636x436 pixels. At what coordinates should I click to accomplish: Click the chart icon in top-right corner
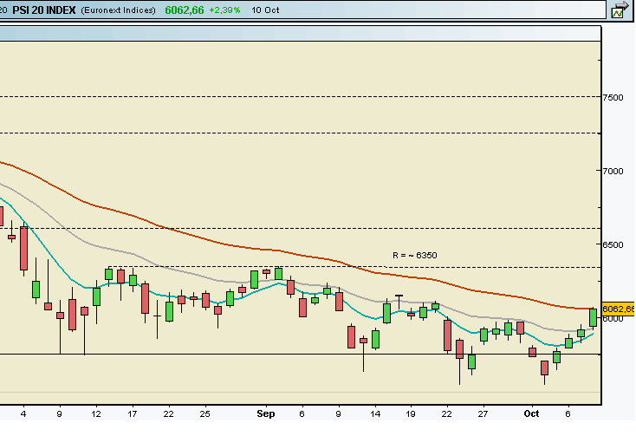tap(619, 10)
